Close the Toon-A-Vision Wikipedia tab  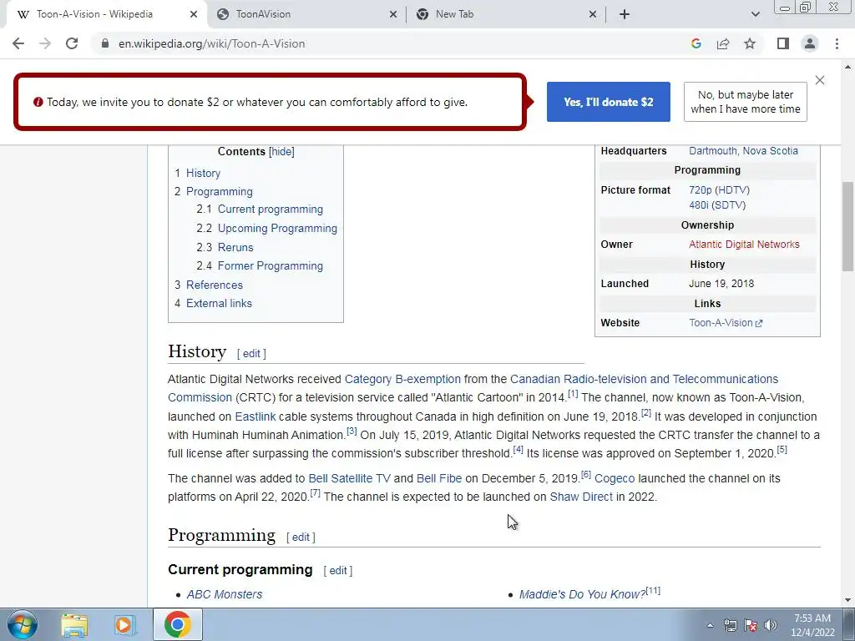(x=194, y=14)
